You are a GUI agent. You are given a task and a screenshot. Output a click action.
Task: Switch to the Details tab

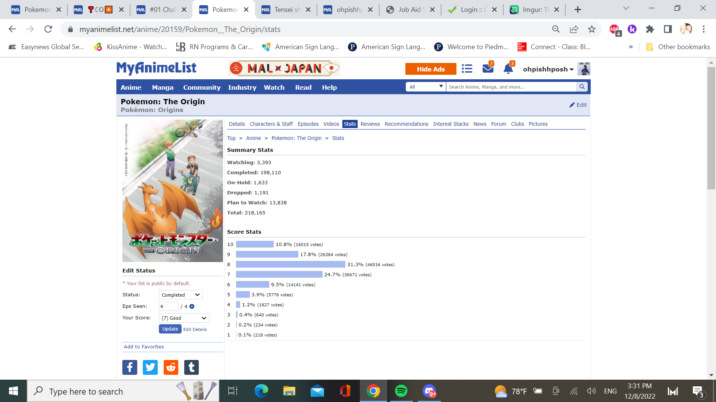click(x=237, y=124)
